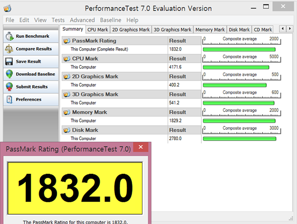Click the 2D Graphics Mark section header text
Screen dimensions: 297x224
(95, 76)
